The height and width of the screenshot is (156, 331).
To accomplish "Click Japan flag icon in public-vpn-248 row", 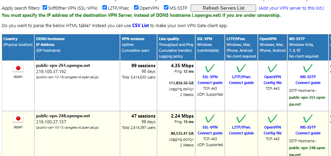I will click(x=18, y=119).
